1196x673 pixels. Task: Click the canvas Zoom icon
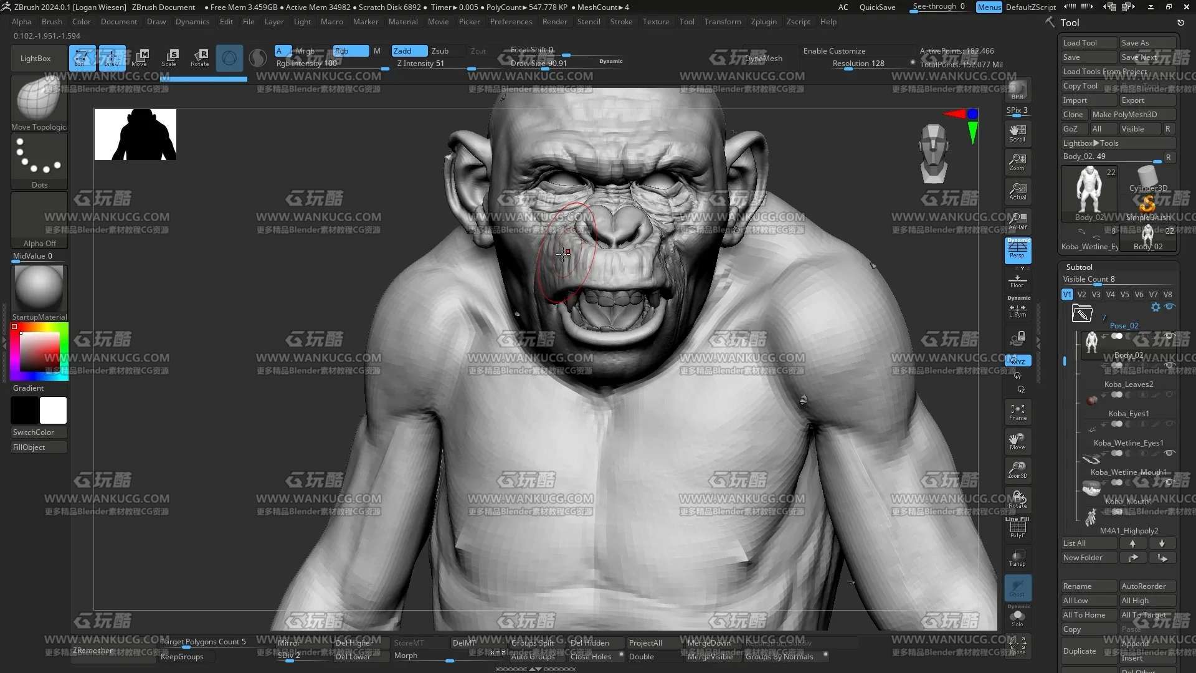coord(1017,162)
